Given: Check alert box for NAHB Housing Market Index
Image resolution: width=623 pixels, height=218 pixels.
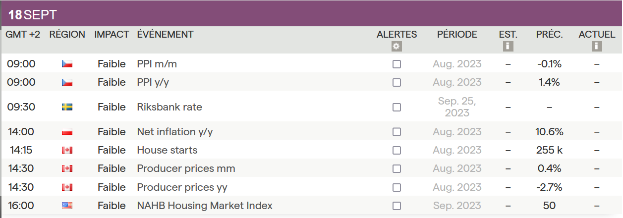Looking at the screenshot, I should (x=396, y=206).
